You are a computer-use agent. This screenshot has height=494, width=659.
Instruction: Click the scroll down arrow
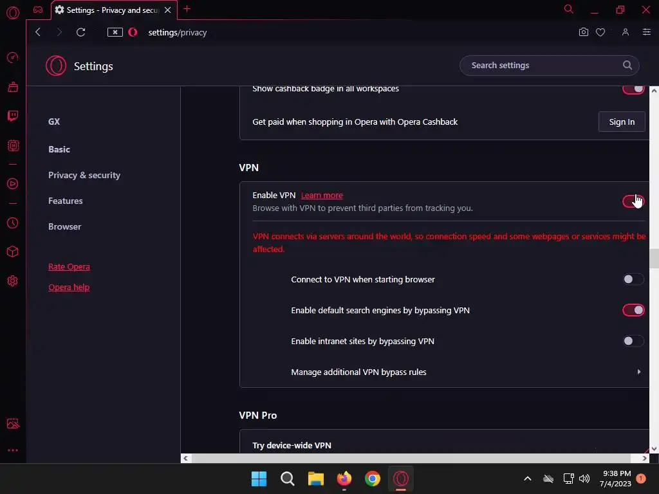654,448
